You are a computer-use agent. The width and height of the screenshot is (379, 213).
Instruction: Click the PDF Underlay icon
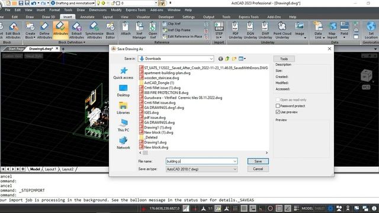coord(236,30)
